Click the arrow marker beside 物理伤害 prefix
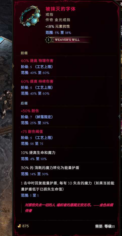 point(13,66)
